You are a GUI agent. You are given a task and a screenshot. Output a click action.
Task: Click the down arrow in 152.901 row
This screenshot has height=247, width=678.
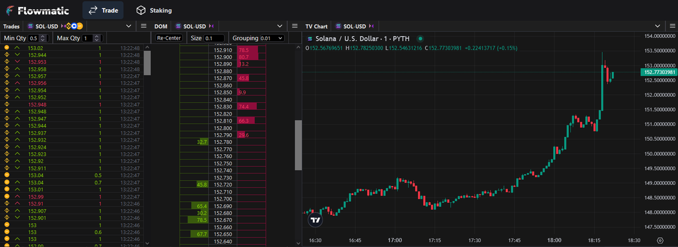point(18,218)
